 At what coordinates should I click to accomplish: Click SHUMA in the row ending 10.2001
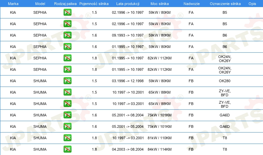(x=40, y=92)
